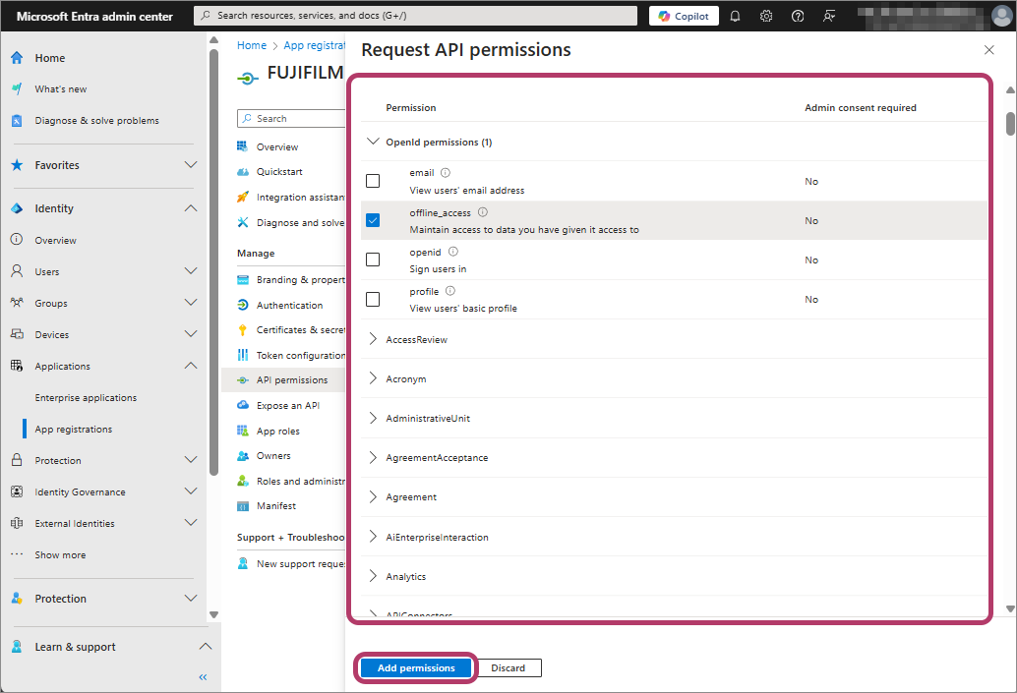Click the info icon next to openid
1017x693 pixels.
tap(453, 252)
